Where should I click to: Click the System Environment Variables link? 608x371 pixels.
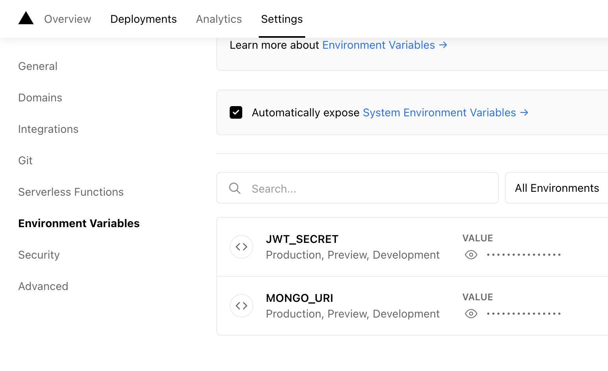point(439,112)
